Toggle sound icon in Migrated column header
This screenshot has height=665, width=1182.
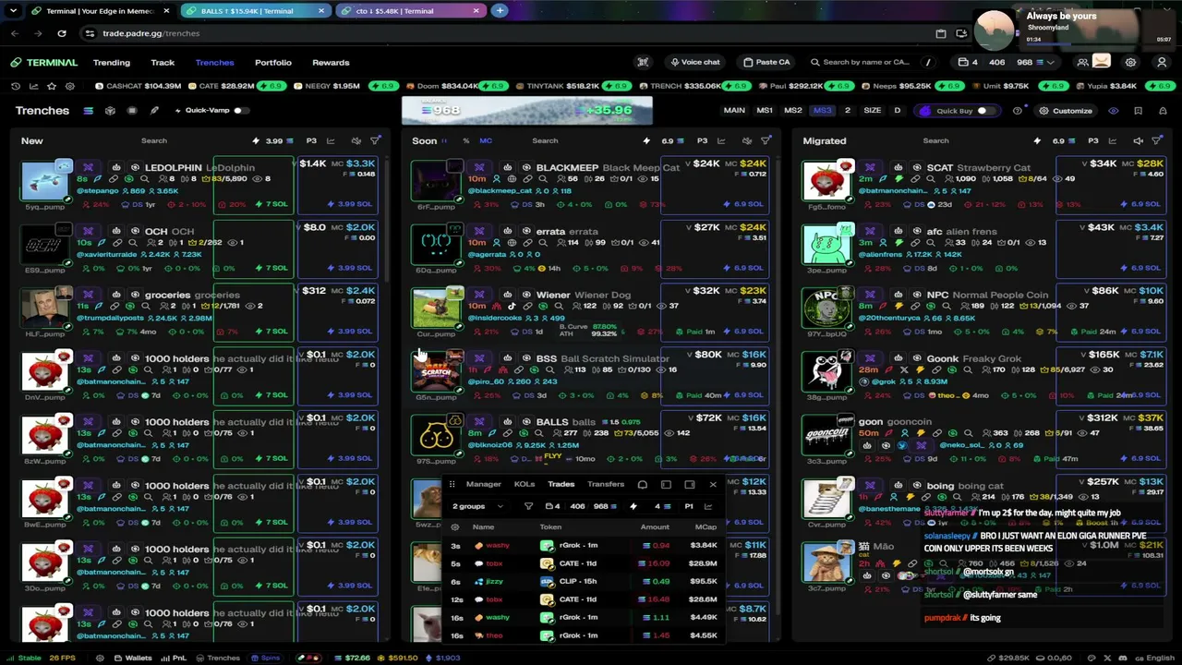(1138, 140)
